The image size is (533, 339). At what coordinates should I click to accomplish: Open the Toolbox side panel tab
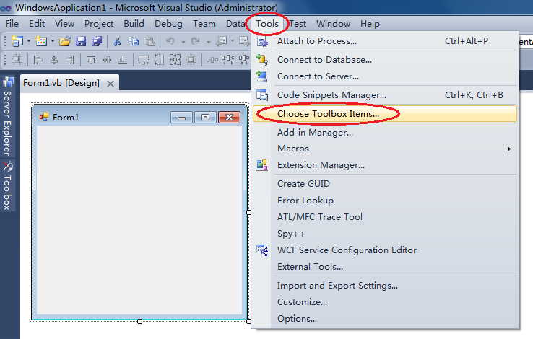[7, 185]
